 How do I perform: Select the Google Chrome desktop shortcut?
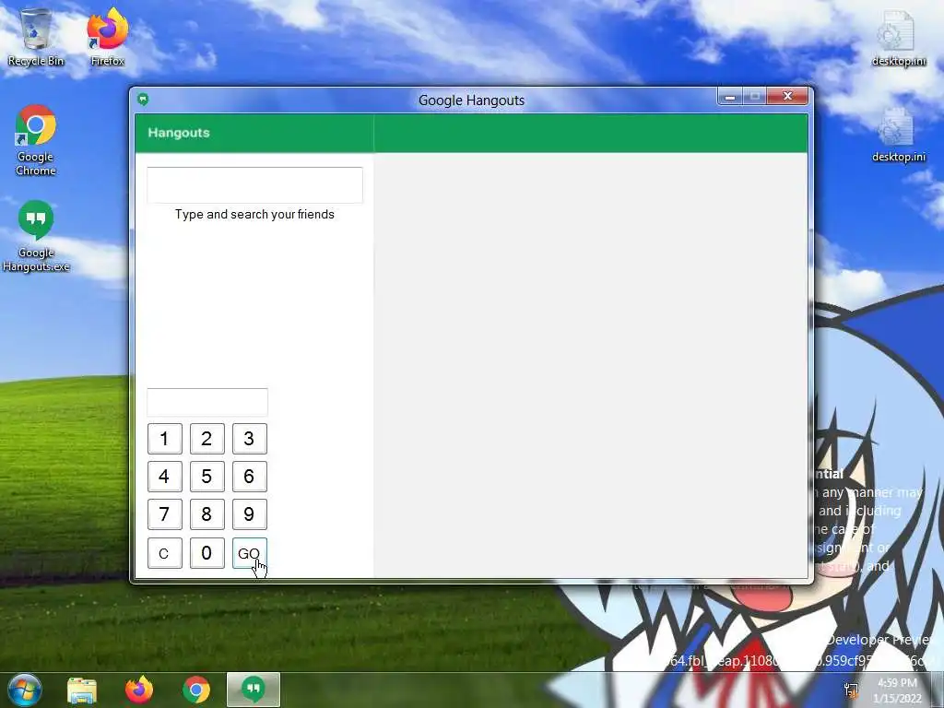pos(36,140)
